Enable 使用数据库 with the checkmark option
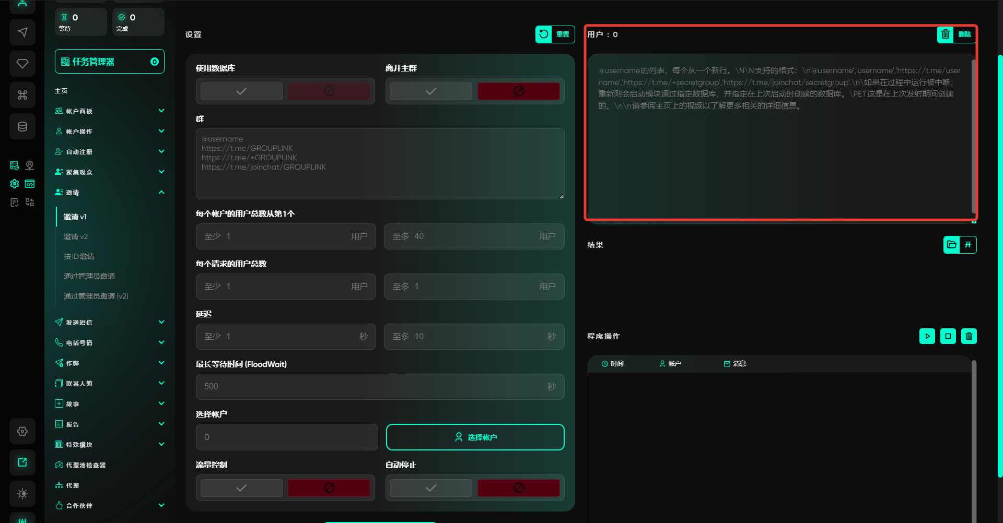 pos(241,91)
